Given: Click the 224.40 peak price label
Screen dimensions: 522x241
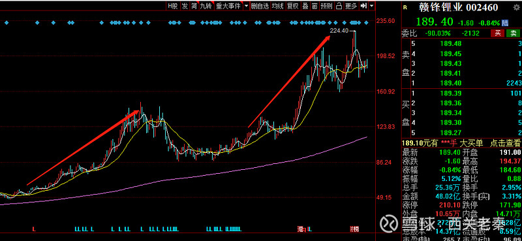Looking at the screenshot, I should 339,31.
